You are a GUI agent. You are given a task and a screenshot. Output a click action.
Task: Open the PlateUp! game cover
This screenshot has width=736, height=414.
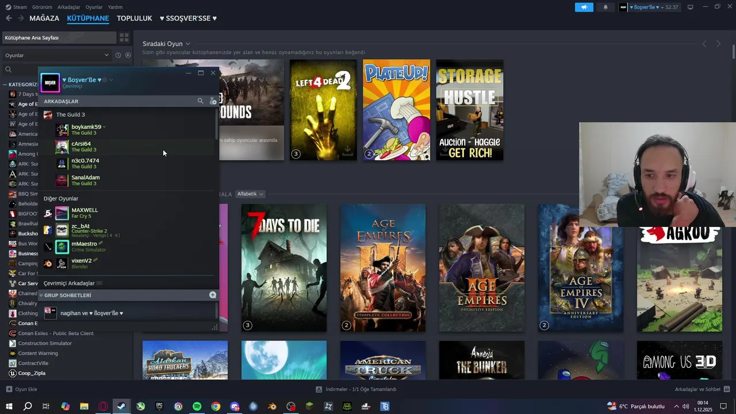[396, 110]
